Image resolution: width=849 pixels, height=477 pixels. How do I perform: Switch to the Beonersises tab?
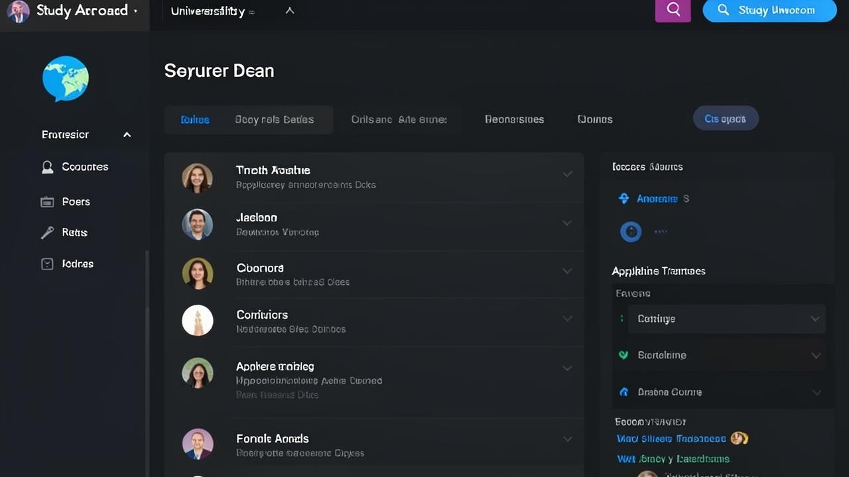coord(515,120)
